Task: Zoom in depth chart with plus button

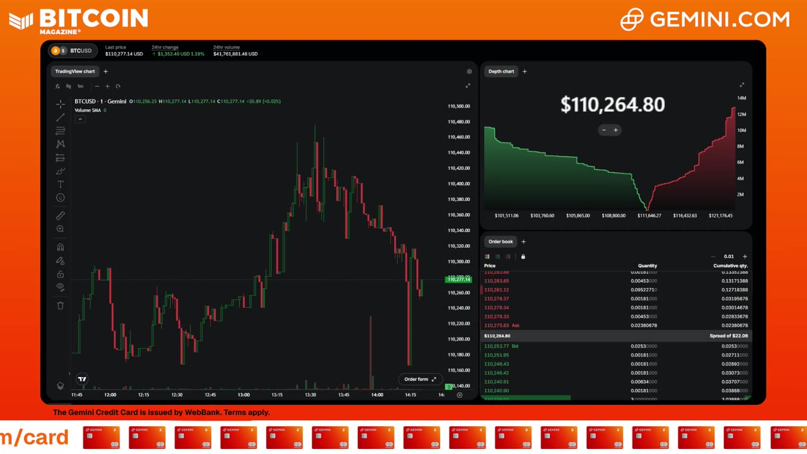Action: [x=616, y=130]
